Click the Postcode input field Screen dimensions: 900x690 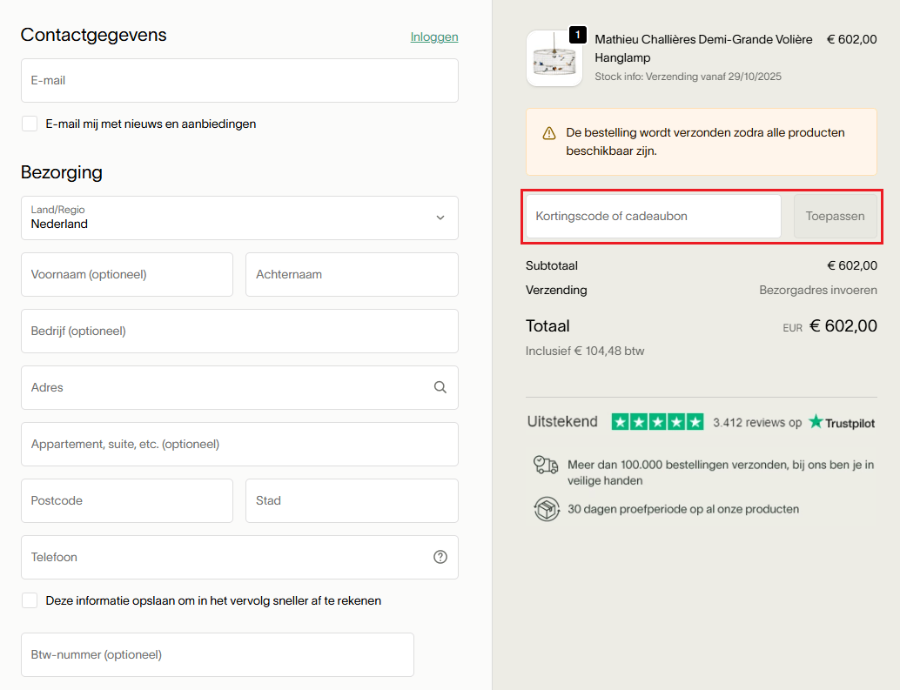127,500
